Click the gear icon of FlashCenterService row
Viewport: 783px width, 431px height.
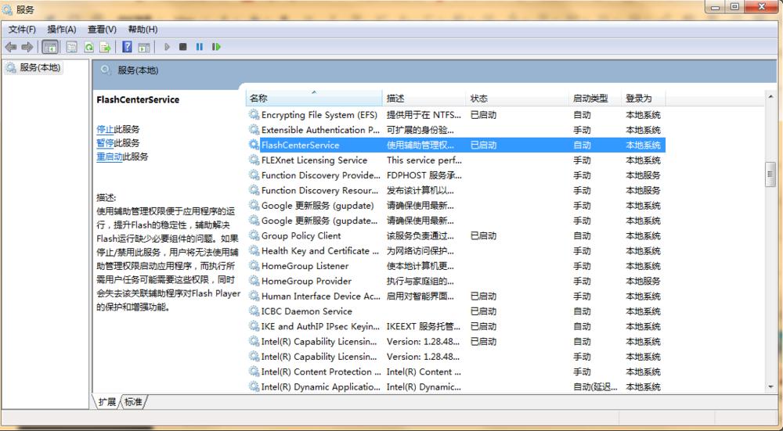[254, 145]
